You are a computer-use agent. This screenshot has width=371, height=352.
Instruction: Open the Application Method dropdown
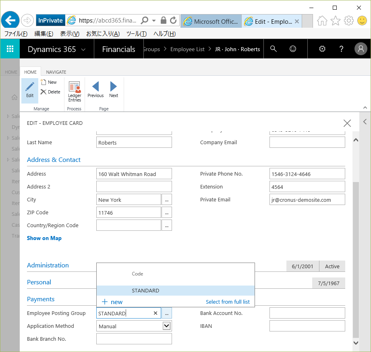167,326
